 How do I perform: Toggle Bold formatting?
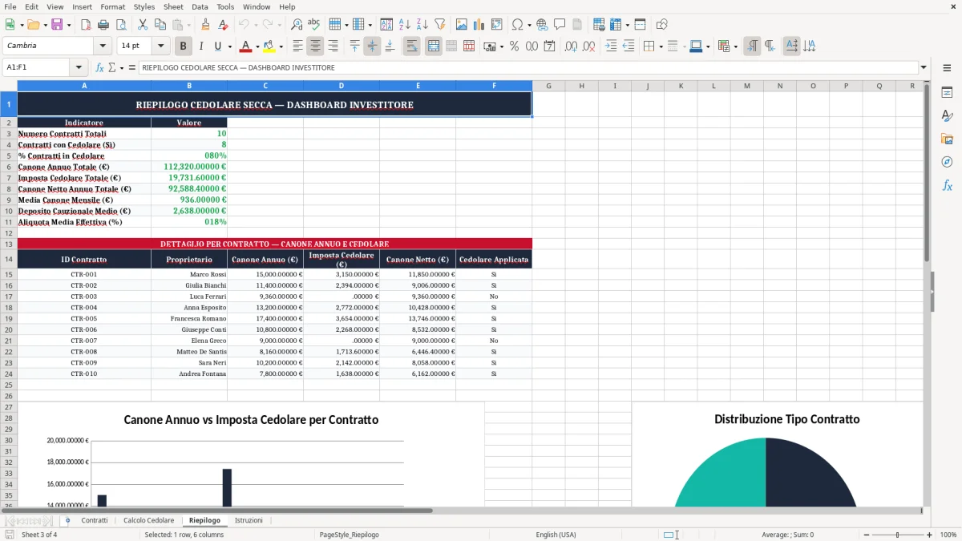point(184,46)
